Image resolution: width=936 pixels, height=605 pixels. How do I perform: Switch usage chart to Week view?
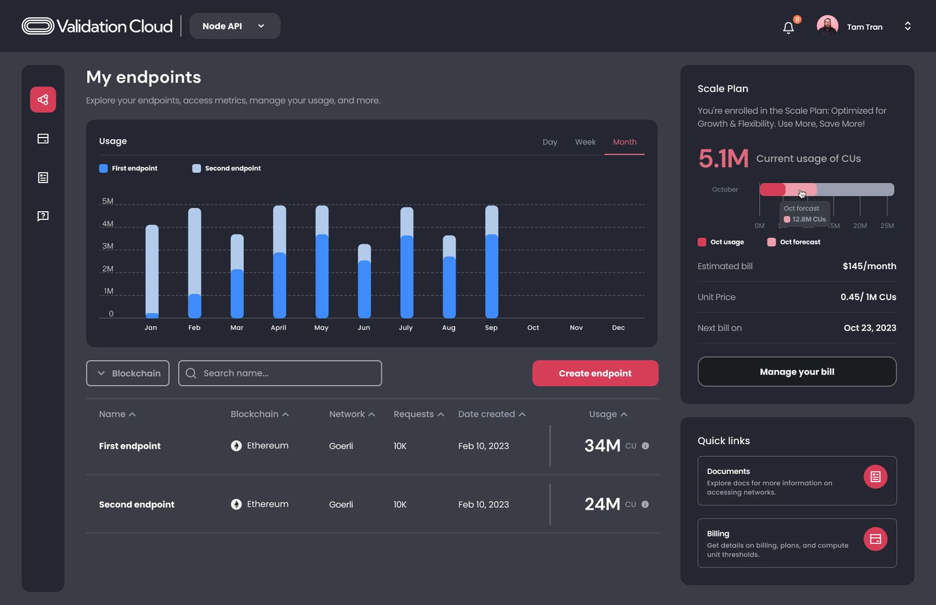pyautogui.click(x=584, y=142)
